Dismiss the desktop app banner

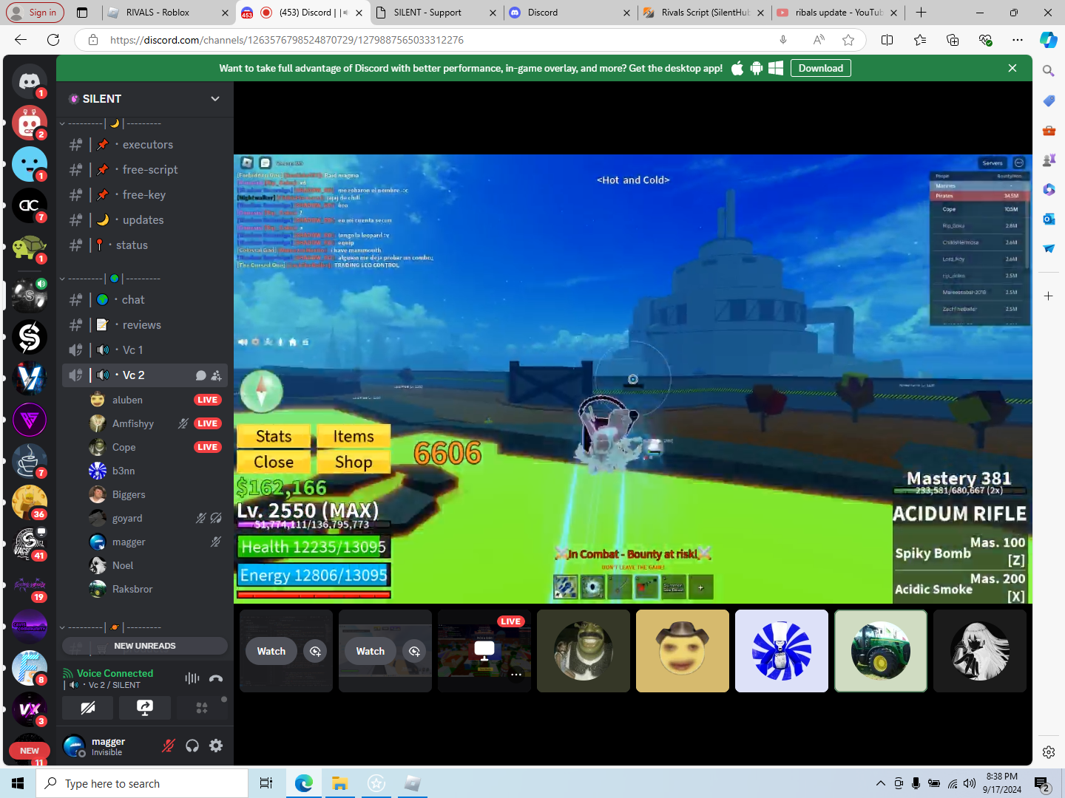click(x=1012, y=68)
